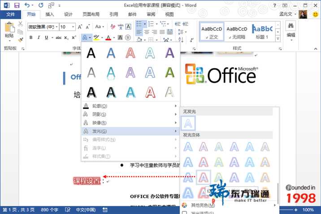
Task: Open Help with the question mark icon
Action: click(274, 5)
